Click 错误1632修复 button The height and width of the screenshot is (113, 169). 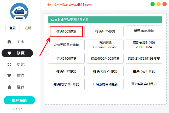click(66, 71)
